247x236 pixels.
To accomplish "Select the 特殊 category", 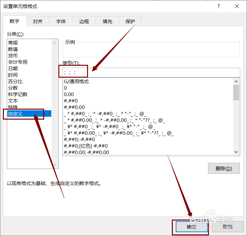I will [29, 107].
